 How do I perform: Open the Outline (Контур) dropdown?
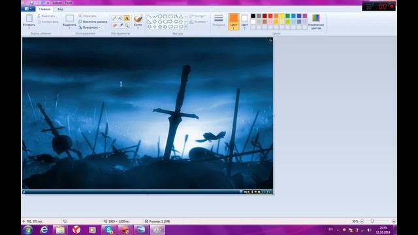tap(197, 16)
